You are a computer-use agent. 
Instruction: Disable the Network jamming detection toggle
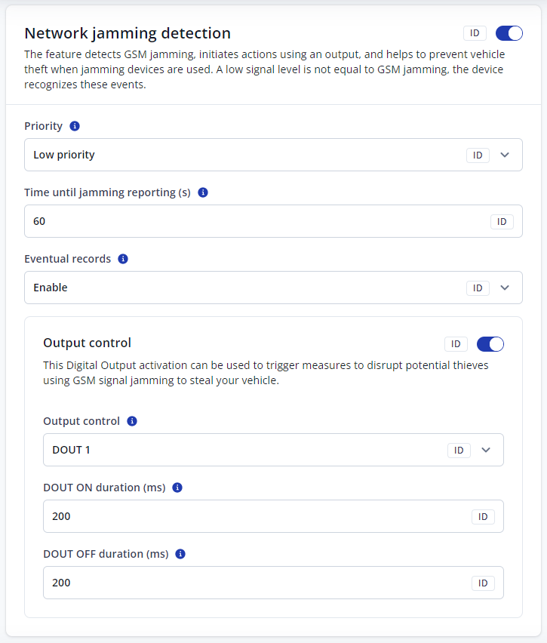point(509,33)
